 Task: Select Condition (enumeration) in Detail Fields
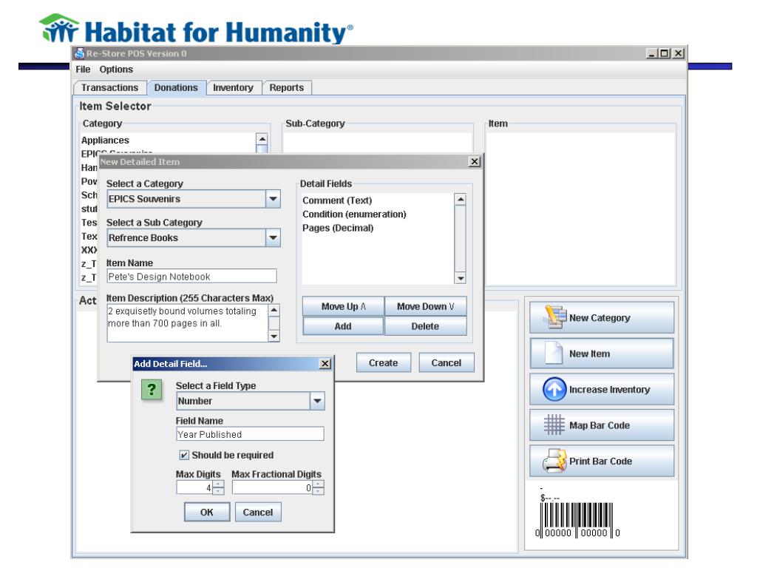point(354,214)
